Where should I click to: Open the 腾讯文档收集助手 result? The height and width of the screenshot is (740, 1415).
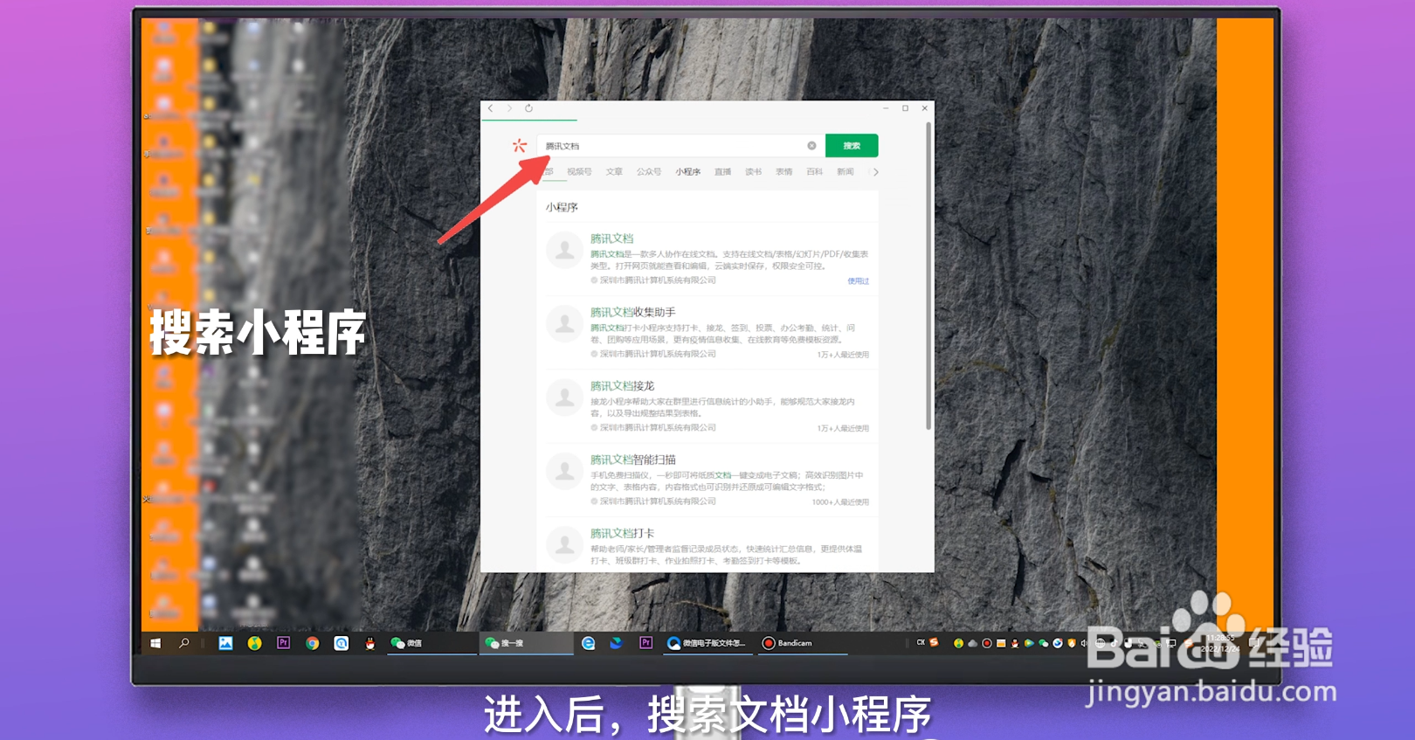coord(633,312)
